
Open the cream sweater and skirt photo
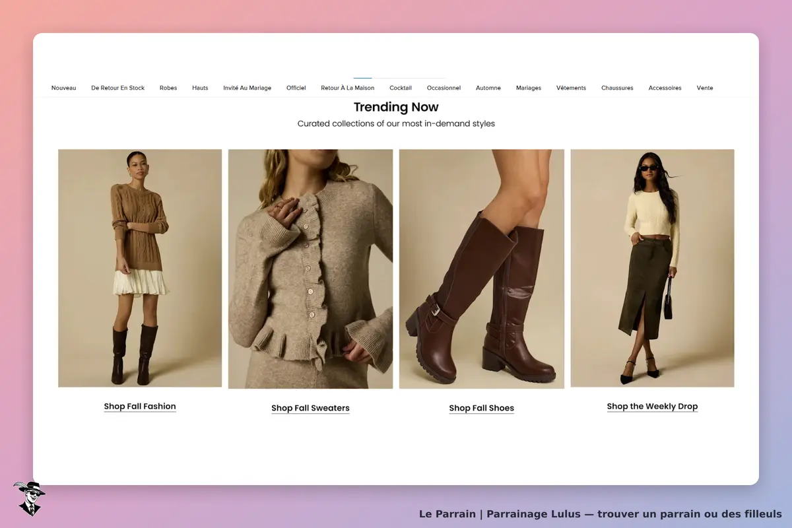pyautogui.click(x=652, y=268)
